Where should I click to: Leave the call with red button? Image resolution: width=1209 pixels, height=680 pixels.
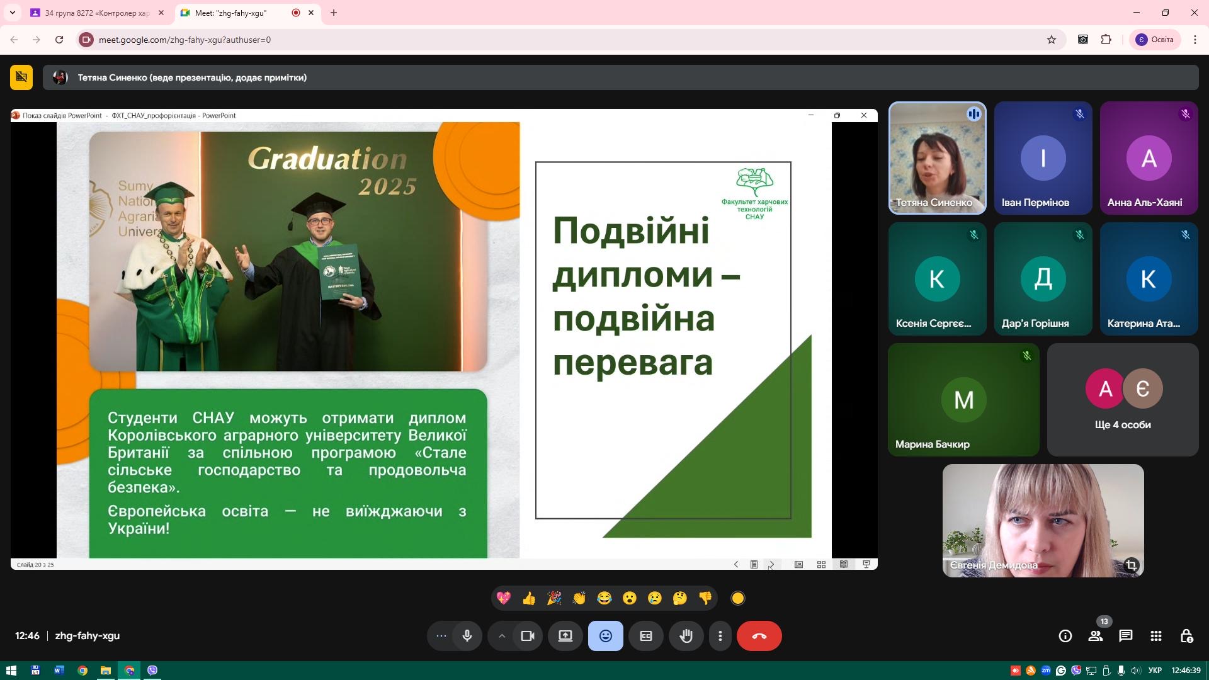click(x=759, y=636)
